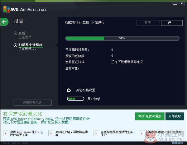Viewport: 187px width, 145px height.
Task: Click broken image icon beside 在线购物
Action: click(x=96, y=133)
